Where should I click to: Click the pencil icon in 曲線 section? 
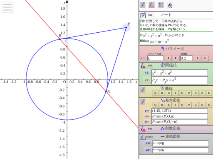tap(143, 90)
